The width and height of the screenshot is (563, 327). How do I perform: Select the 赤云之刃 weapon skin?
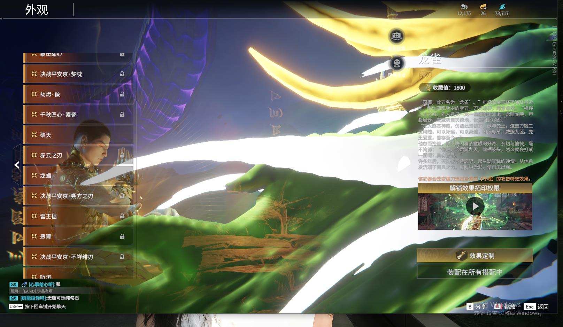click(x=78, y=155)
